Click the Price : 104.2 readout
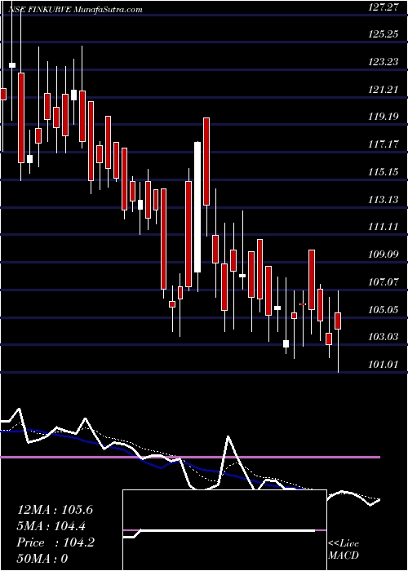408x571 pixels. 55,542
